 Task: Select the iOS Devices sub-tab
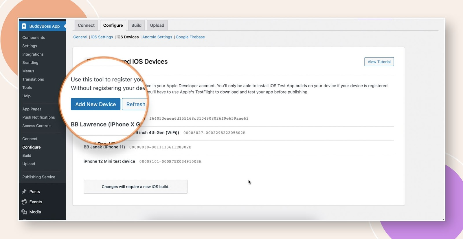pyautogui.click(x=128, y=37)
